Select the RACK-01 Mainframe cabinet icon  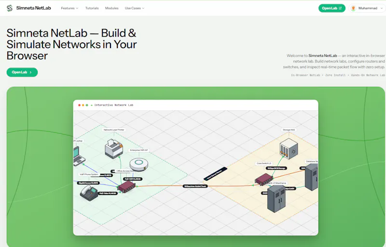(276, 198)
